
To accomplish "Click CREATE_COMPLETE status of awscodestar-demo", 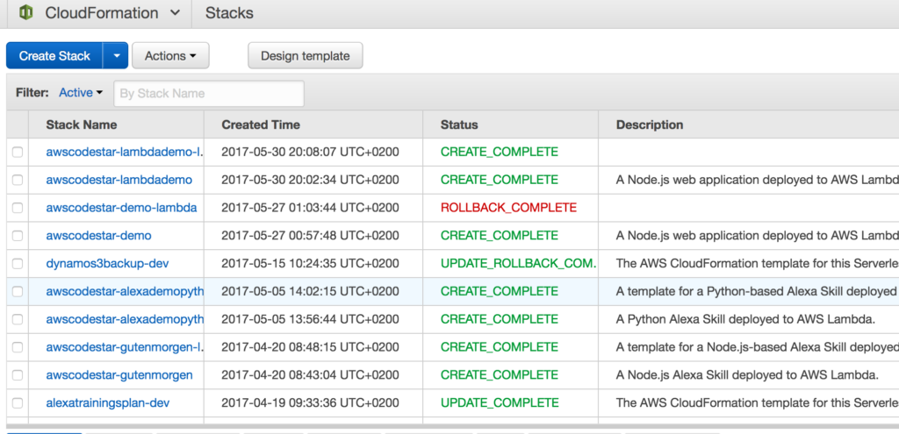I will pyautogui.click(x=500, y=235).
